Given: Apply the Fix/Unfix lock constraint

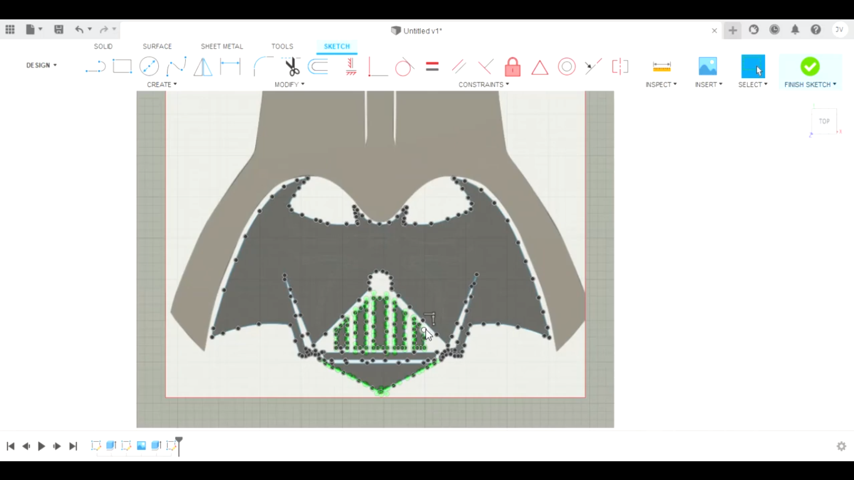Looking at the screenshot, I should [513, 66].
